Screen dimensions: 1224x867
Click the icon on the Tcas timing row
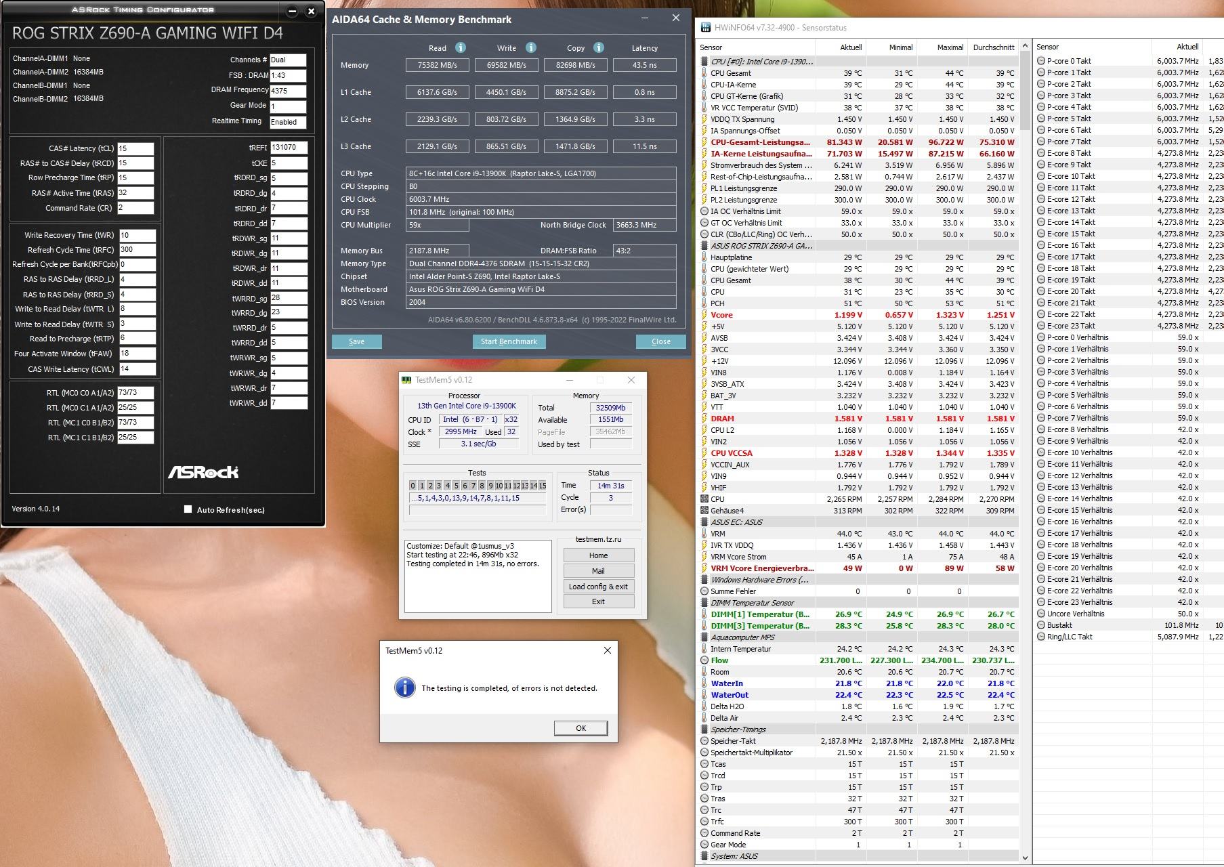point(704,764)
